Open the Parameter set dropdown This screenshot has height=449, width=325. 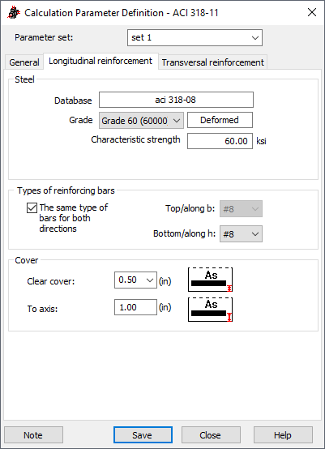click(195, 38)
